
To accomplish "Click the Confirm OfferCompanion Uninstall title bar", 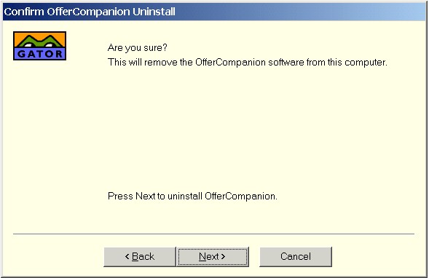I will (x=214, y=12).
